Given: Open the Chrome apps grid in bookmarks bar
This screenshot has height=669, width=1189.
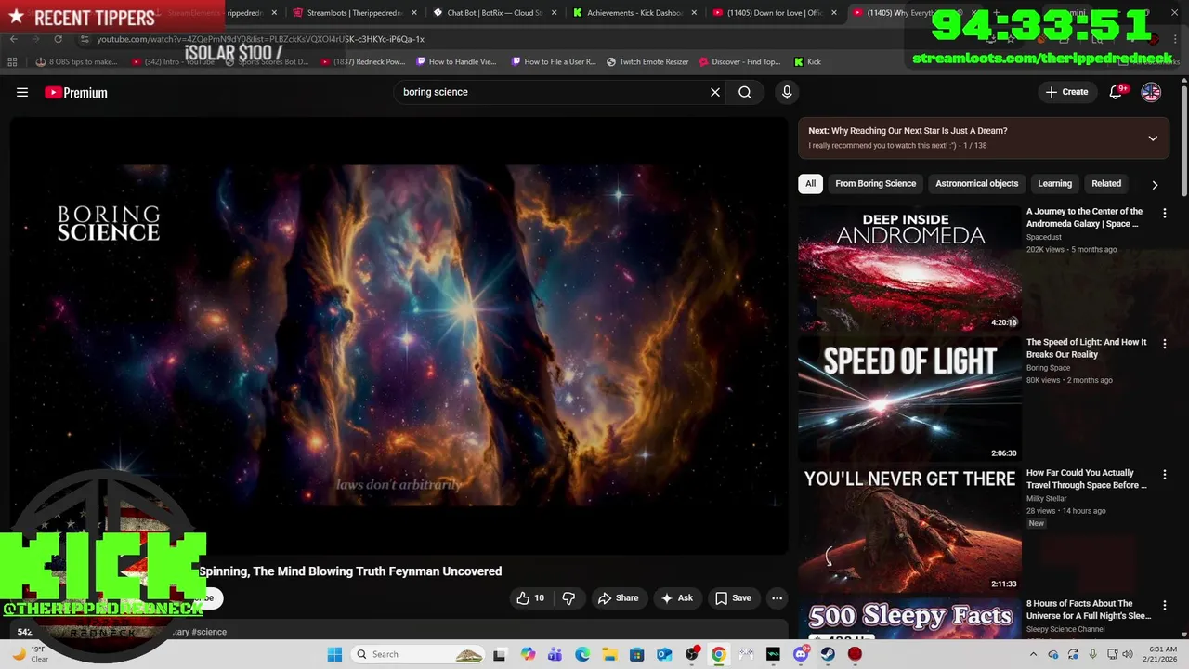Looking at the screenshot, I should tap(12, 61).
